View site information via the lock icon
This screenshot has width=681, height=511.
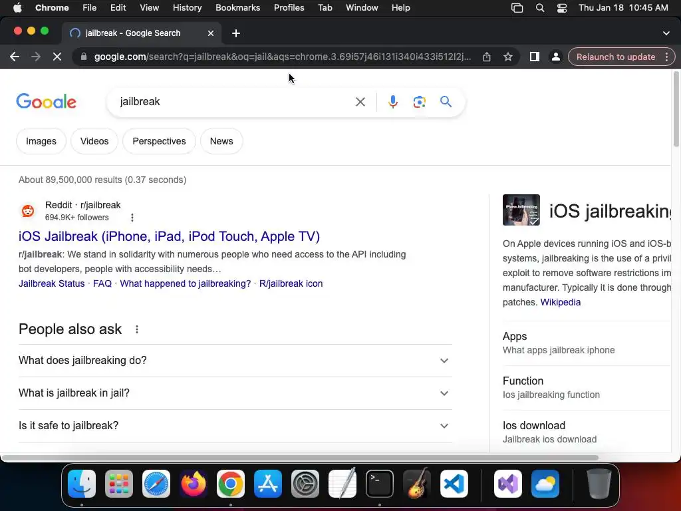[x=84, y=57]
